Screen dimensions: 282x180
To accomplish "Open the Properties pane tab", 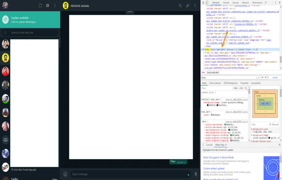I will click(244, 83).
